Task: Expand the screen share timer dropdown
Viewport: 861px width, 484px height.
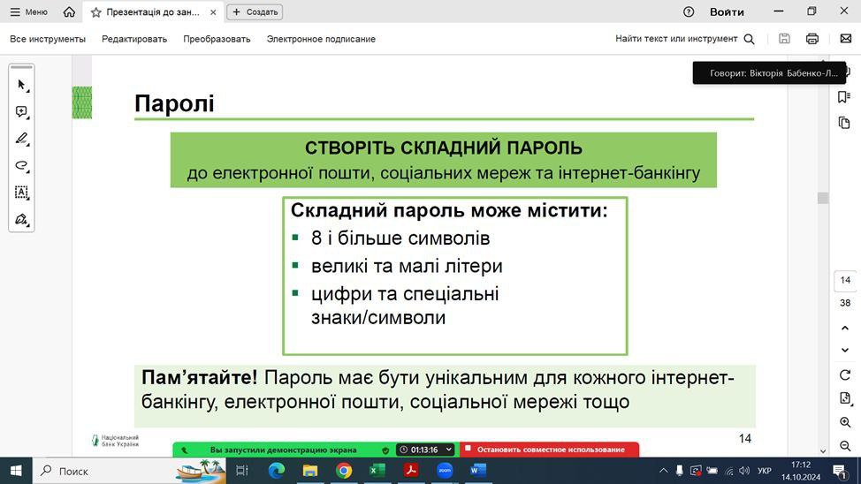Action: (449, 450)
